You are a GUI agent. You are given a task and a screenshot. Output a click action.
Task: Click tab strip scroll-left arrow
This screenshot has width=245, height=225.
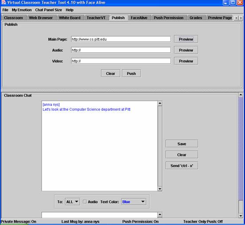tap(236, 18)
